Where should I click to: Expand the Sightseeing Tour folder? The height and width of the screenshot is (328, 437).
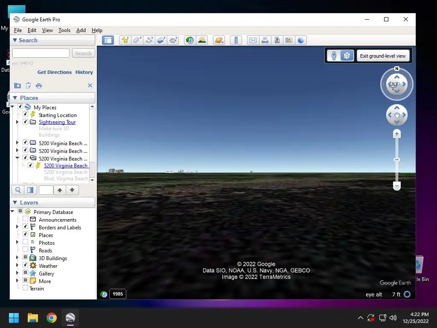point(17,122)
